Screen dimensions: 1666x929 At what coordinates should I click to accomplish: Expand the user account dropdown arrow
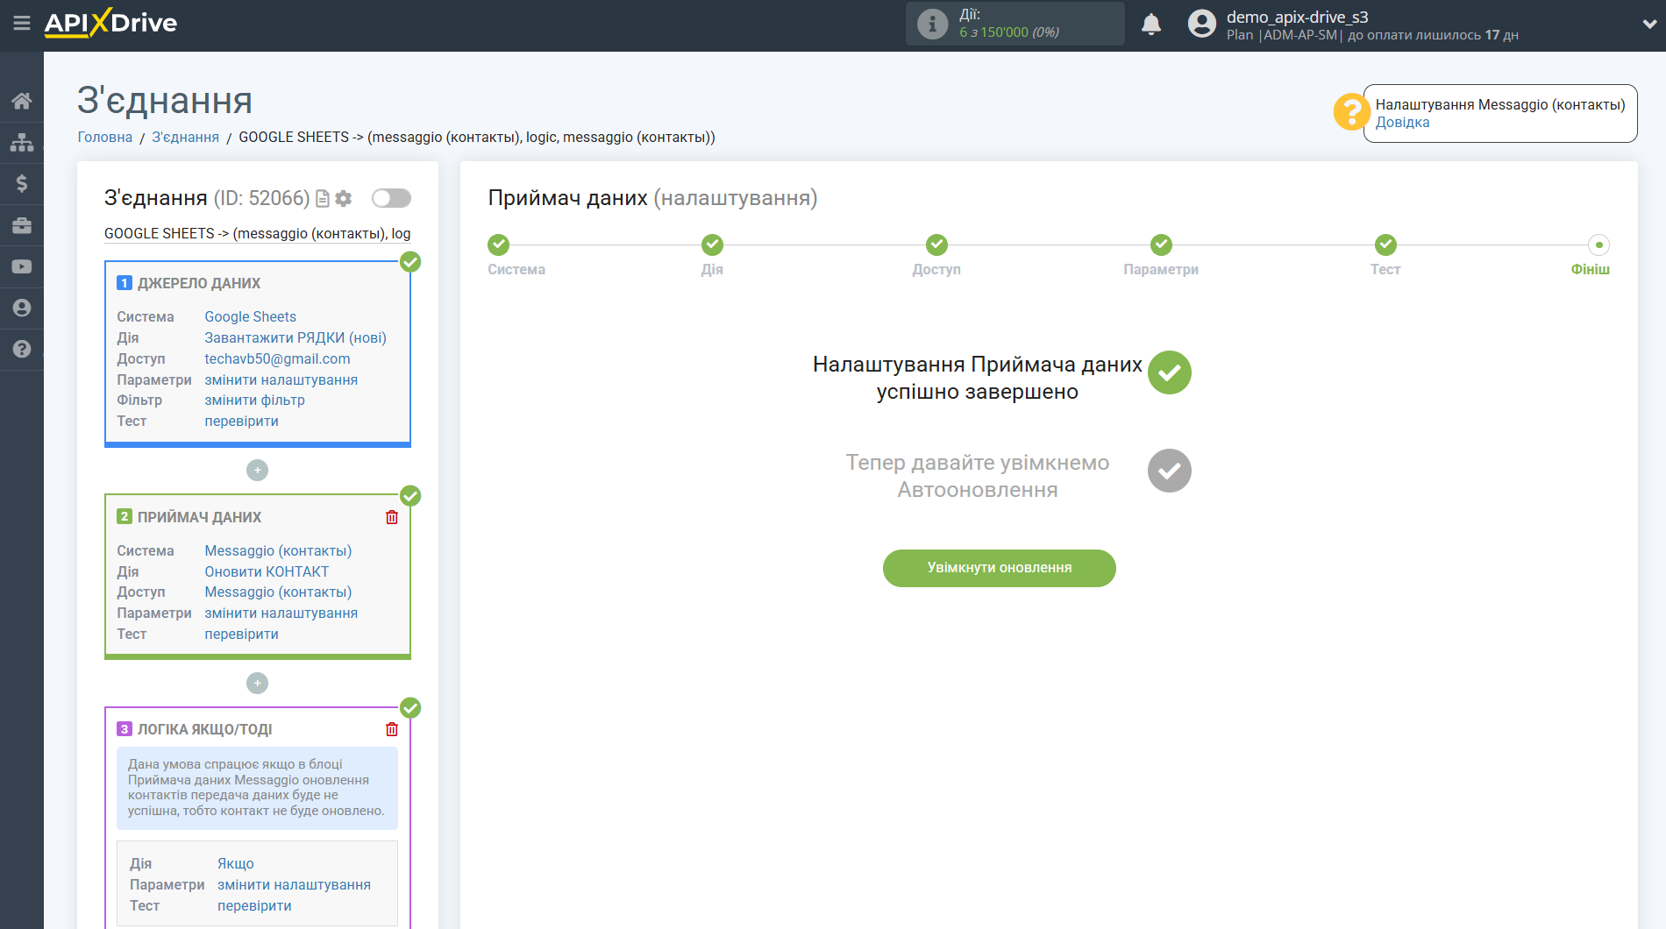point(1648,25)
